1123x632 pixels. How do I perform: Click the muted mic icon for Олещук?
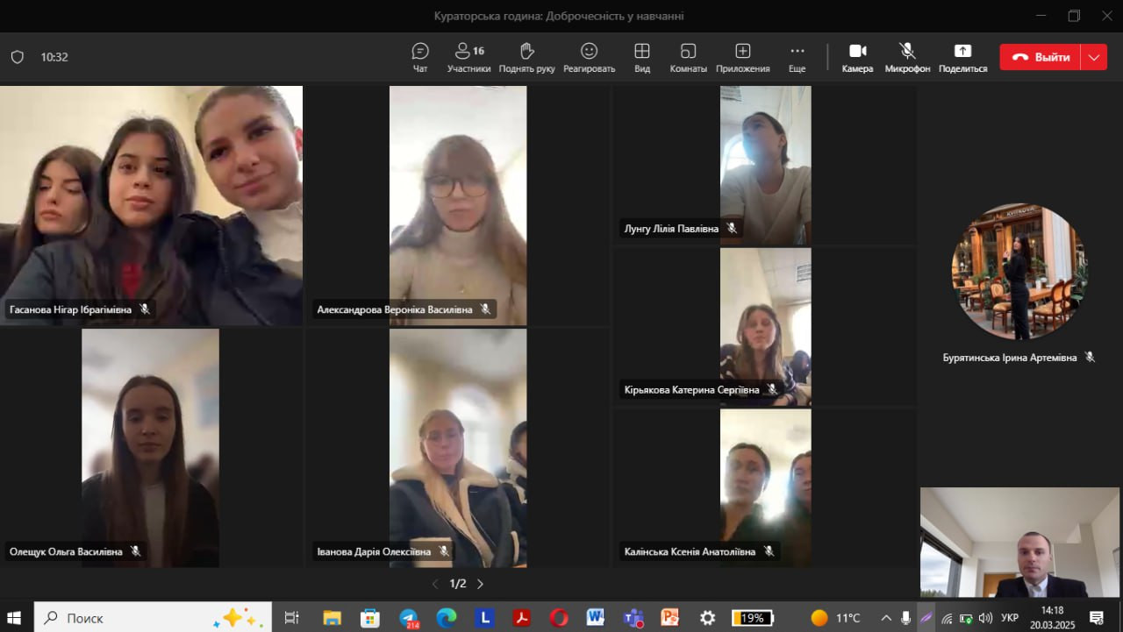(135, 551)
